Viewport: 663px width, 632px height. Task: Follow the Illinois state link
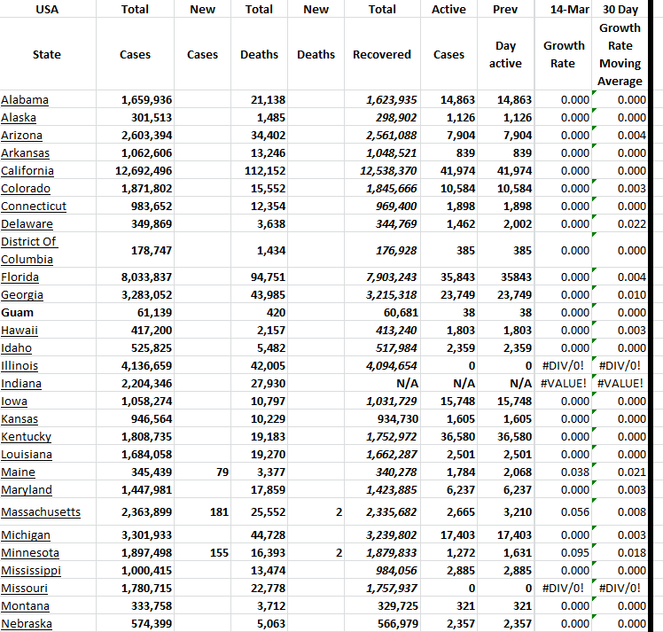point(19,366)
